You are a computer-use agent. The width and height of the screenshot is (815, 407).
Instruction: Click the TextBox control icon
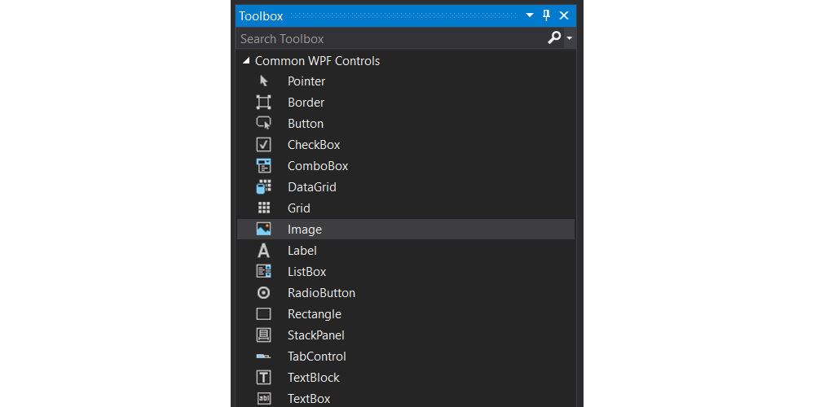click(x=264, y=399)
